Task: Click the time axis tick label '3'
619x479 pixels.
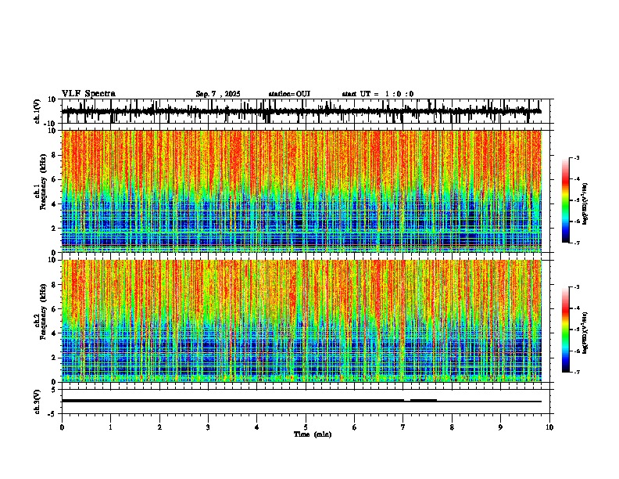Action: pyautogui.click(x=208, y=427)
